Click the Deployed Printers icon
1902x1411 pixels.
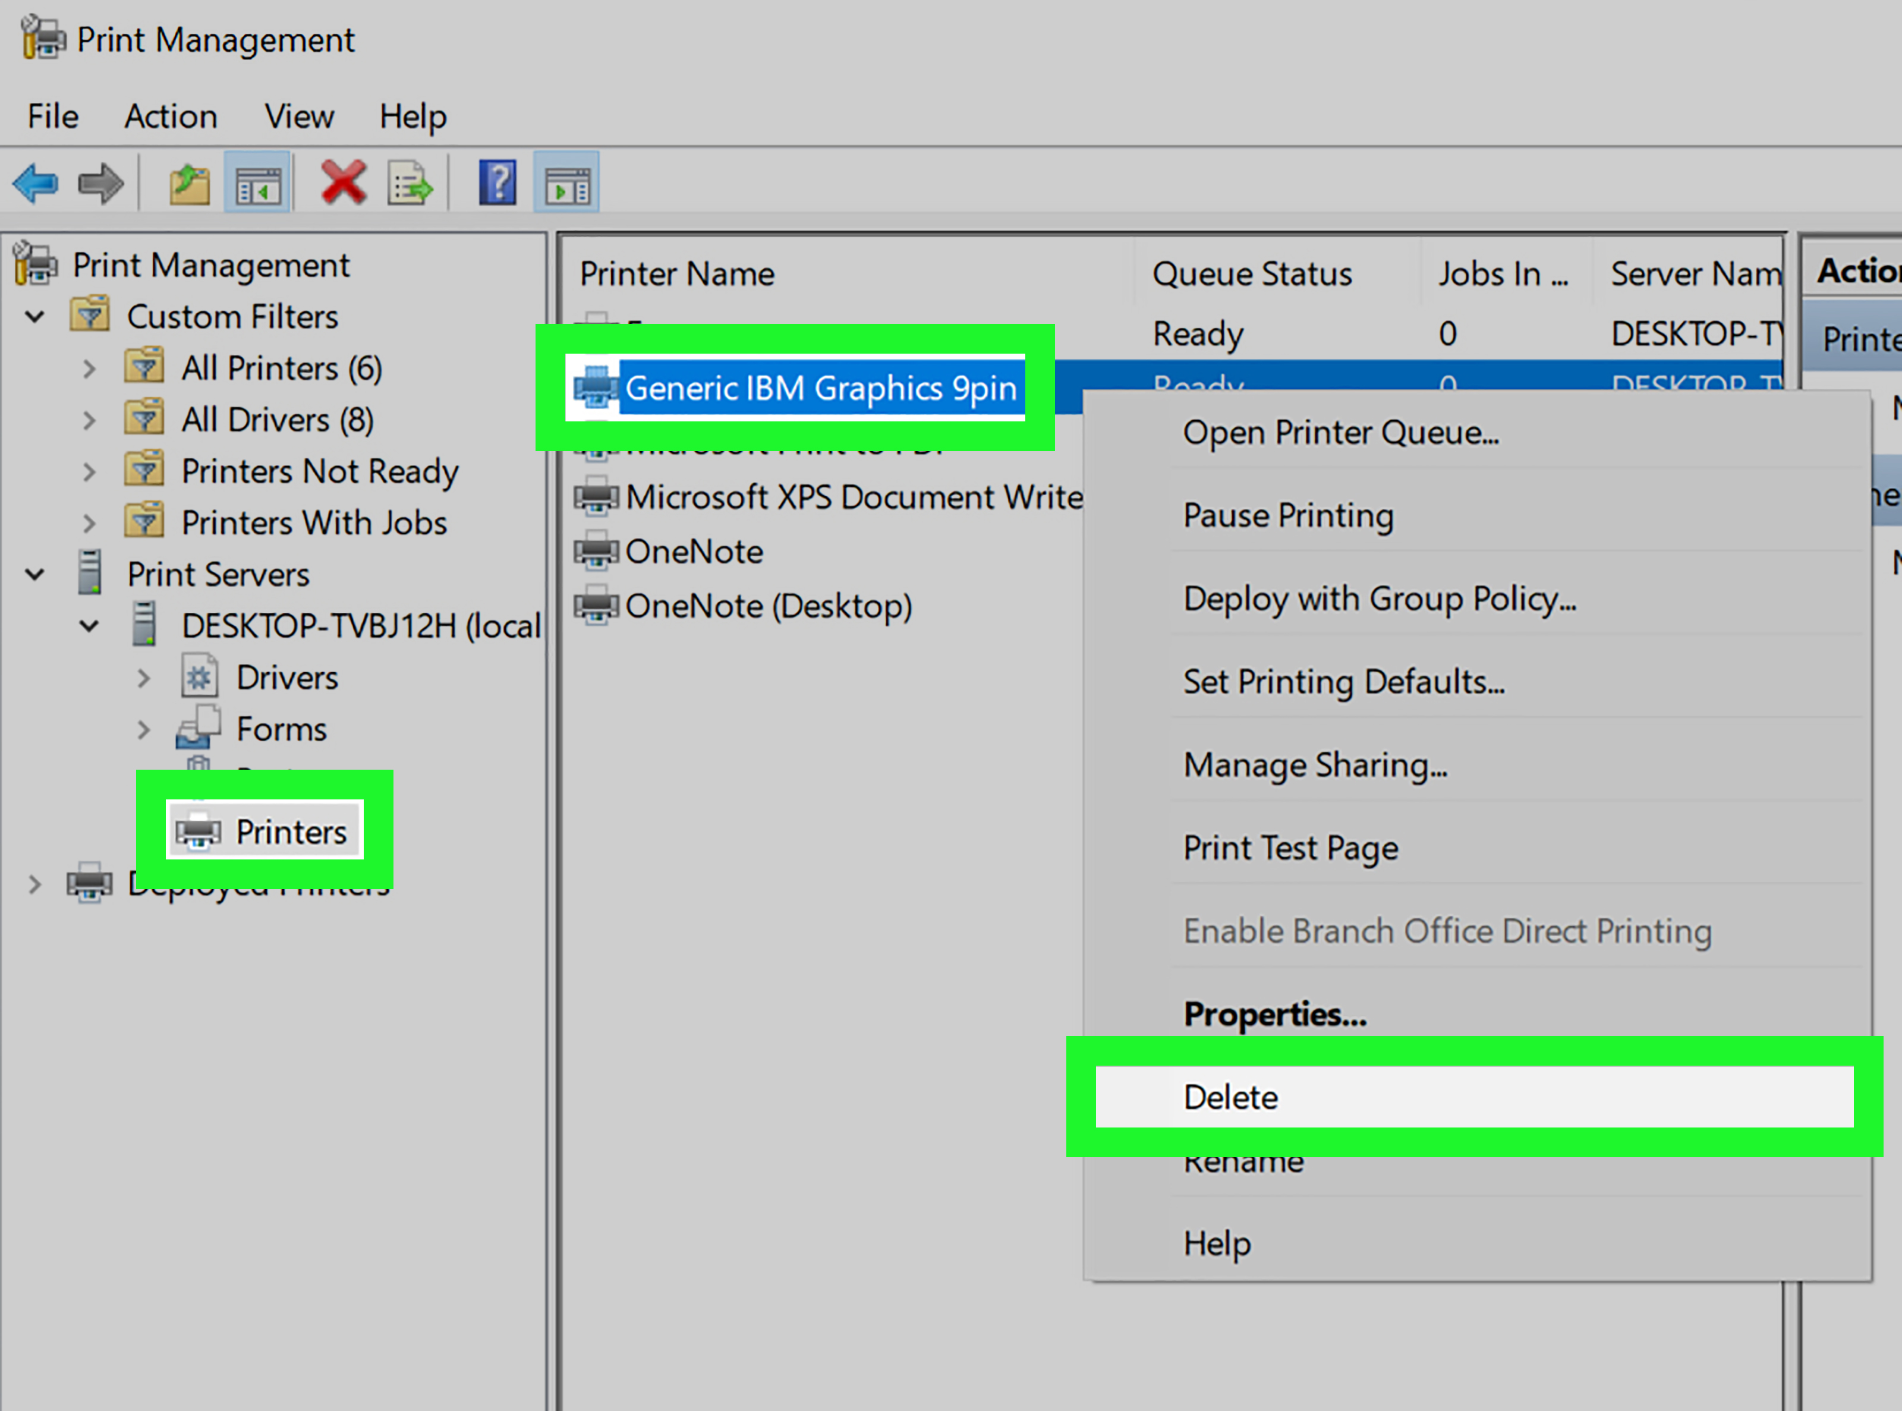[90, 882]
